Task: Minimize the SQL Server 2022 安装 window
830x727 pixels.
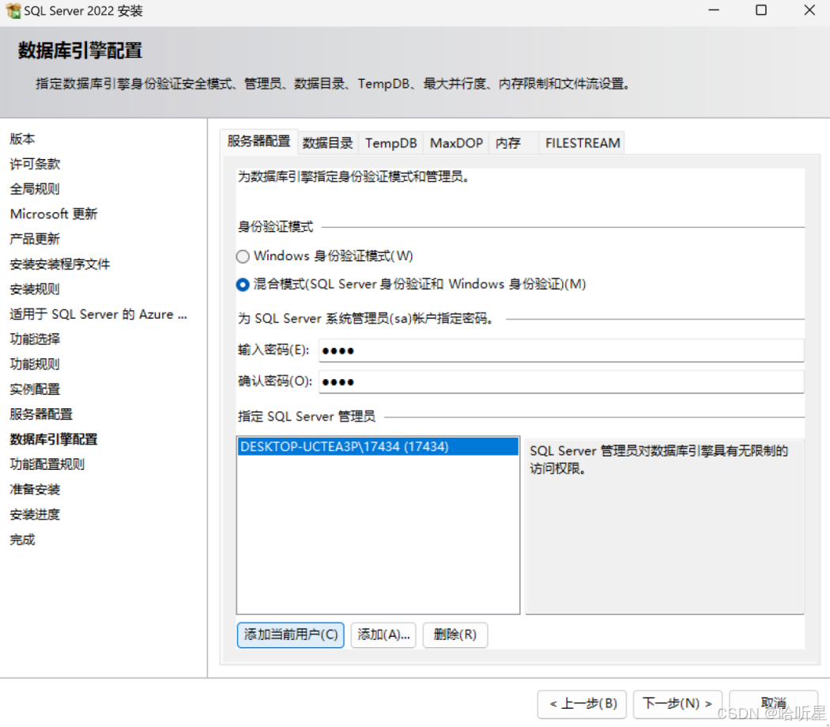Action: pos(714,10)
